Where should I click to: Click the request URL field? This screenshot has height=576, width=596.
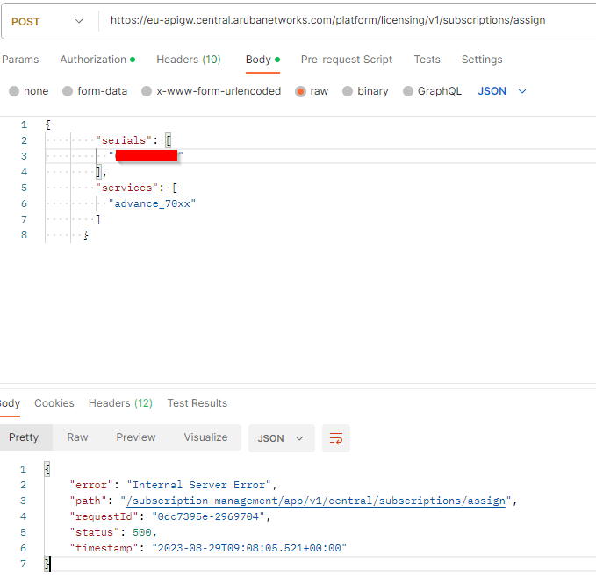click(327, 20)
